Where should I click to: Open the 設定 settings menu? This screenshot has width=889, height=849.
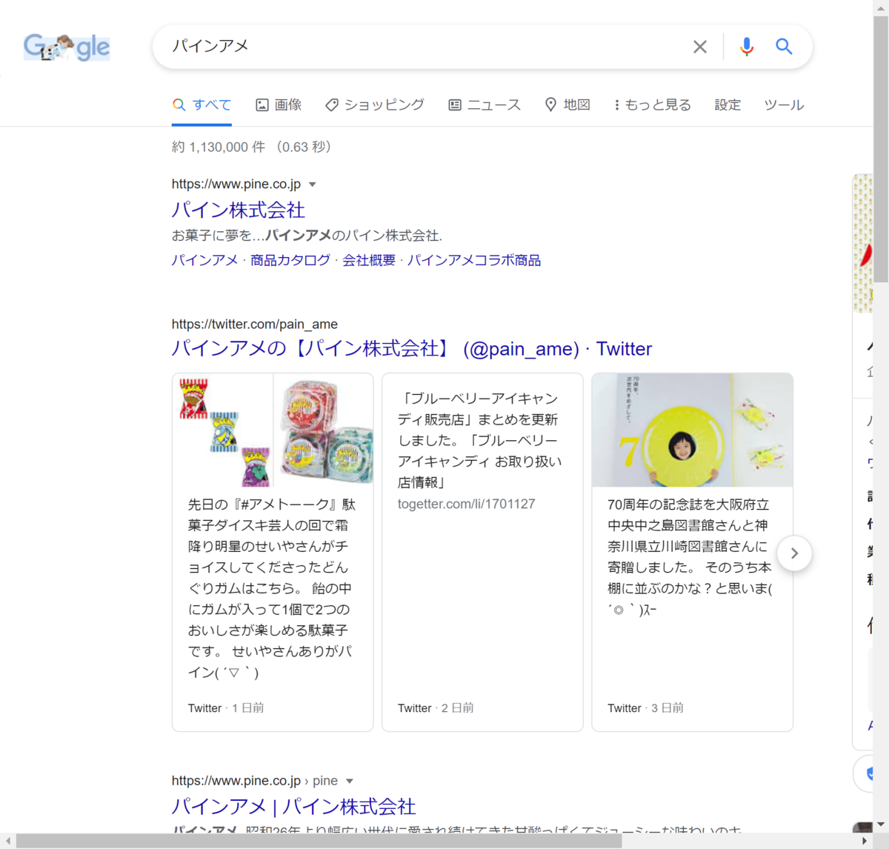(727, 104)
